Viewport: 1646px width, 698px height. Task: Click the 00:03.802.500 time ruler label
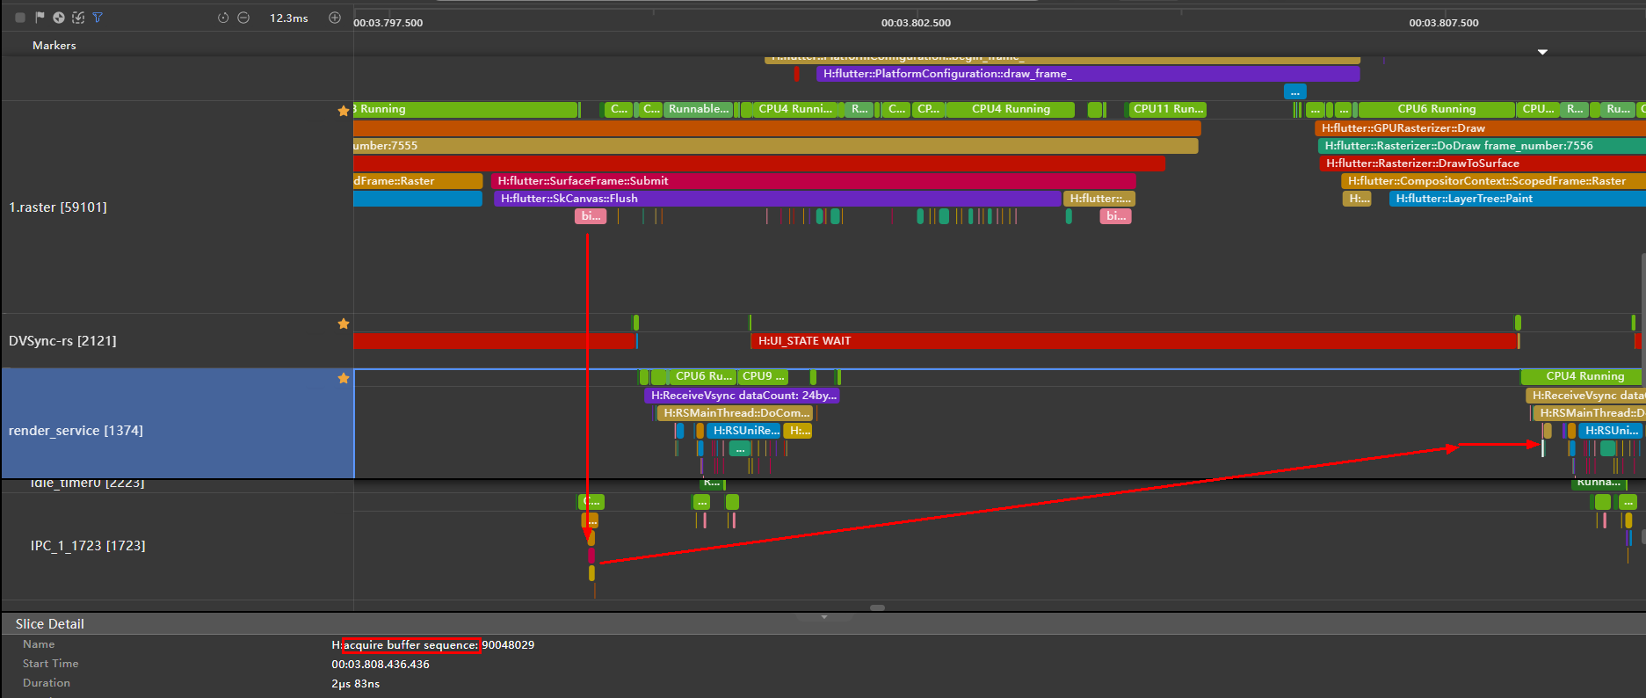point(916,23)
